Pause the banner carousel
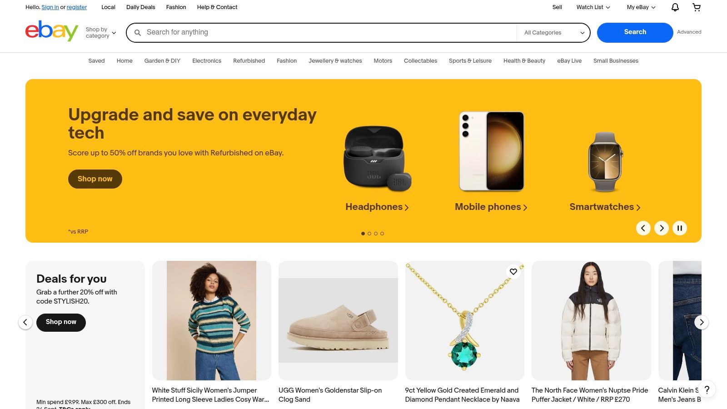 coord(680,228)
